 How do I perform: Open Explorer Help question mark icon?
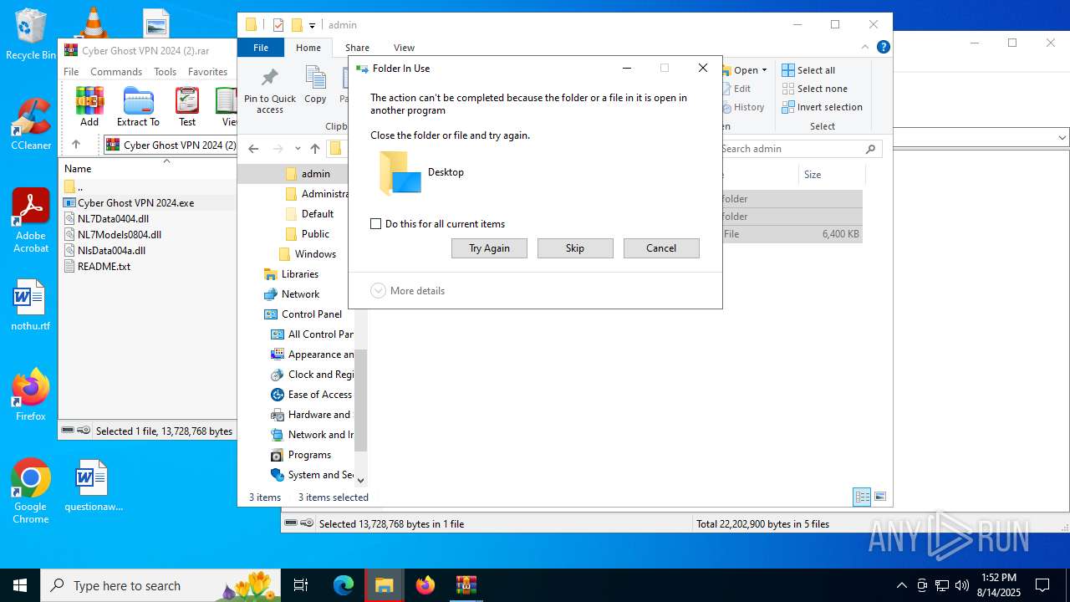884,47
